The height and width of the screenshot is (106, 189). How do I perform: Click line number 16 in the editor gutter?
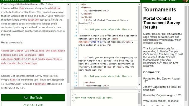click(76, 76)
